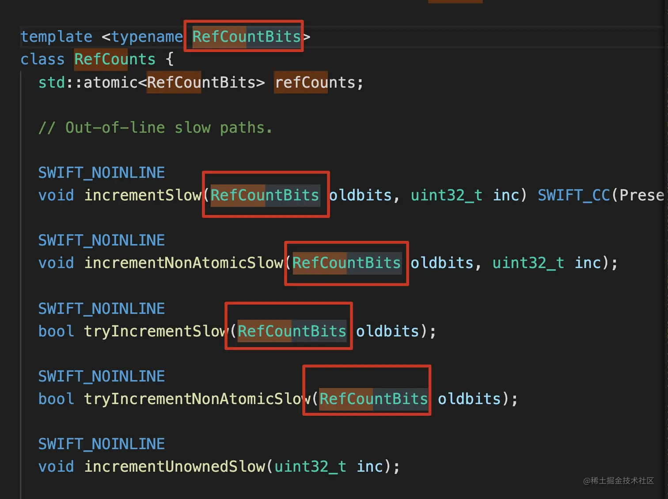Click uint32_t in the incrementUnownedSlow signature
The width and height of the screenshot is (668, 499).
pyautogui.click(x=311, y=467)
